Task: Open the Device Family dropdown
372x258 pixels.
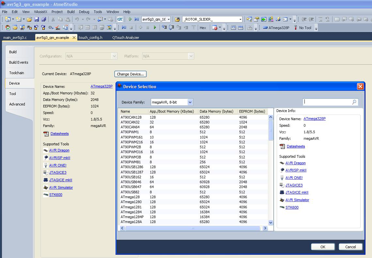Action: (x=190, y=102)
